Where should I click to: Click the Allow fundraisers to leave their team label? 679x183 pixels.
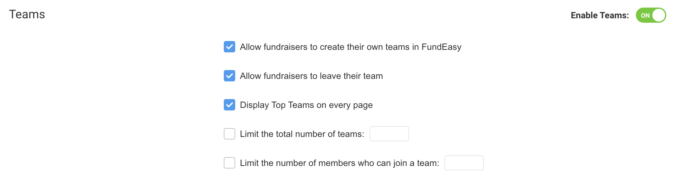click(x=311, y=76)
